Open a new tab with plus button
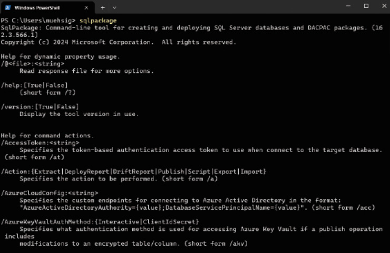 103,8
